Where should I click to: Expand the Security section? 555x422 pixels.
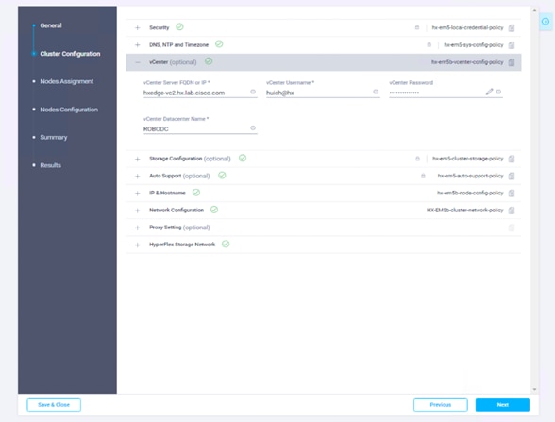click(138, 27)
